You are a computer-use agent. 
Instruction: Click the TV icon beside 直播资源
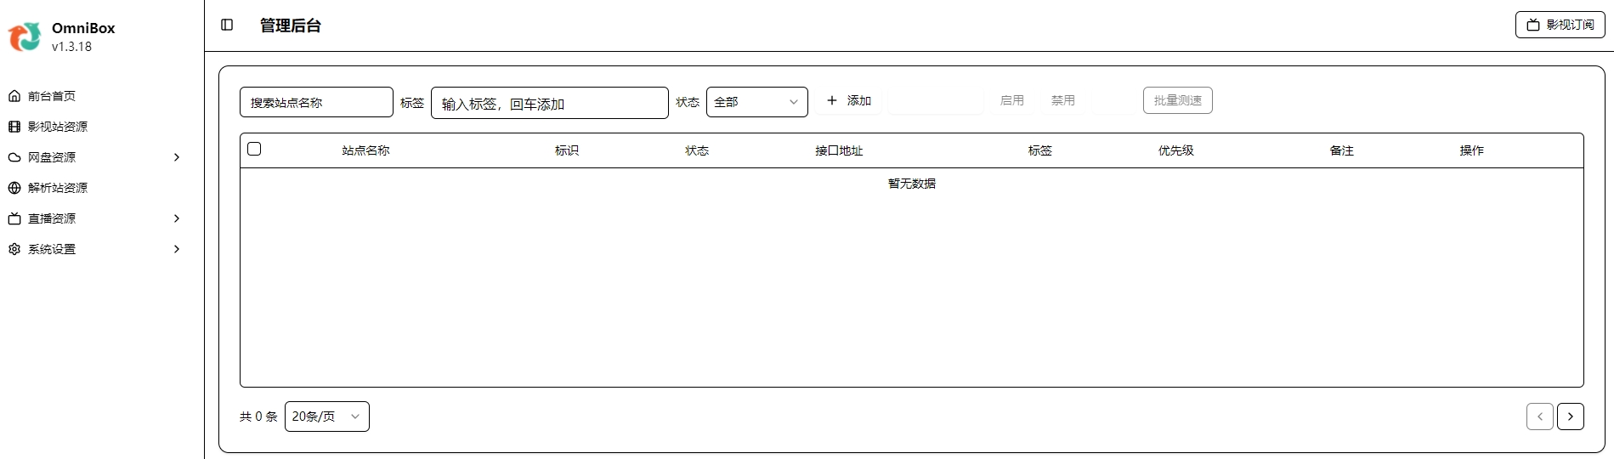click(x=14, y=218)
